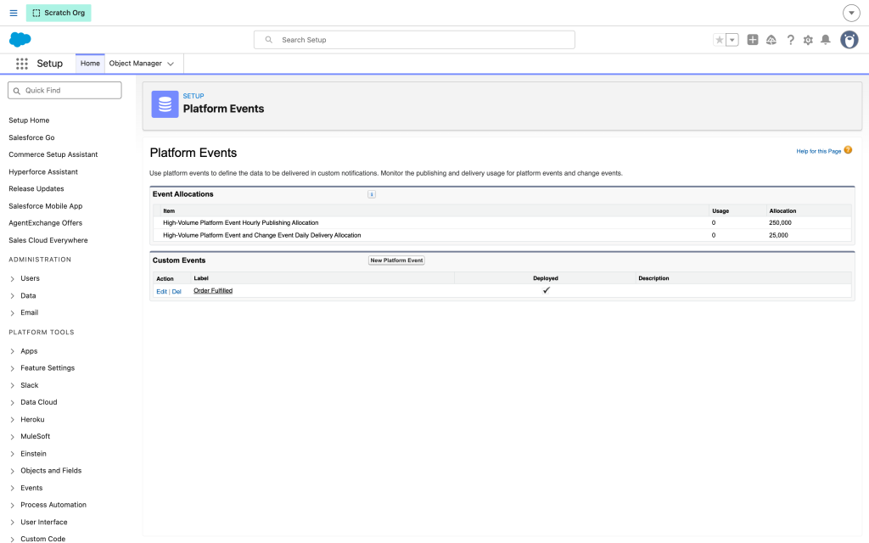This screenshot has width=869, height=543.
Task: Click the favorites star icon
Action: pos(719,40)
